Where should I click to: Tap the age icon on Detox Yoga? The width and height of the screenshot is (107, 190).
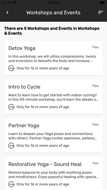[11, 68]
